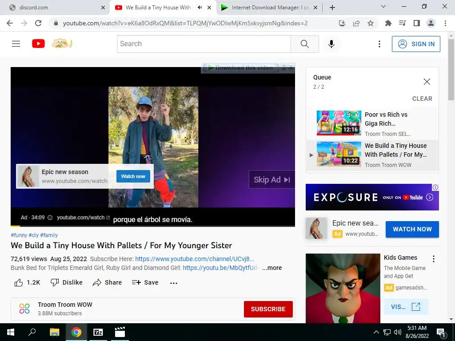Click the WATCH NOW sidebar ad button
The width and height of the screenshot is (455, 341).
[412, 229]
